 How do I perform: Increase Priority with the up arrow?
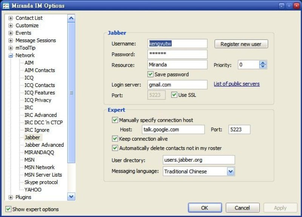tap(263, 63)
